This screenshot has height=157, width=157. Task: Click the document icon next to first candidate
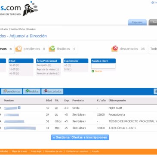click(19, 108)
